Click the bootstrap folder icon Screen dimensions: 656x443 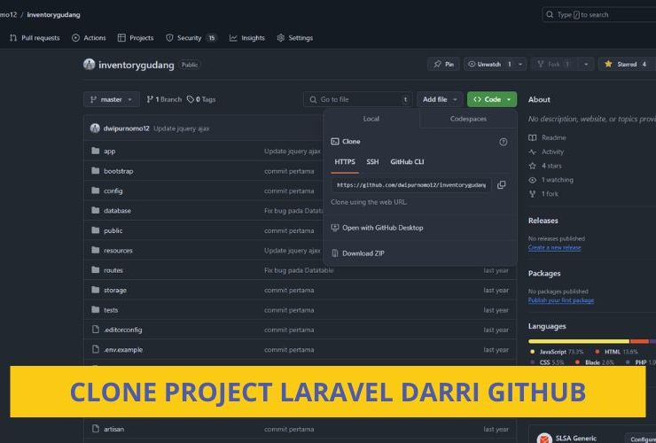click(x=96, y=171)
